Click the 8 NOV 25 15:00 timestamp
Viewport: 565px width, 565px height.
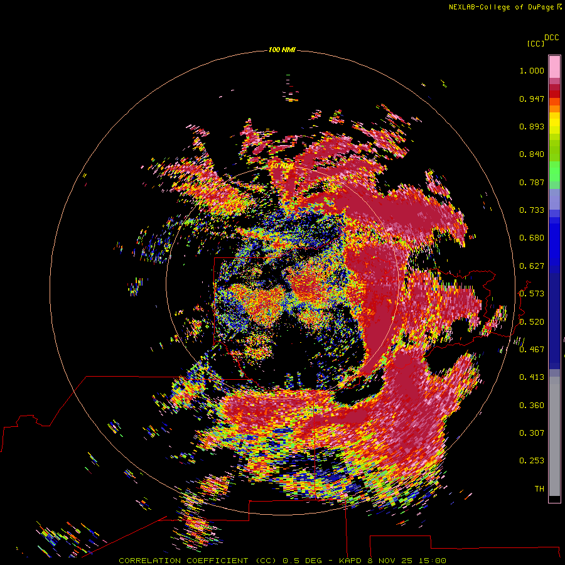[x=406, y=561]
